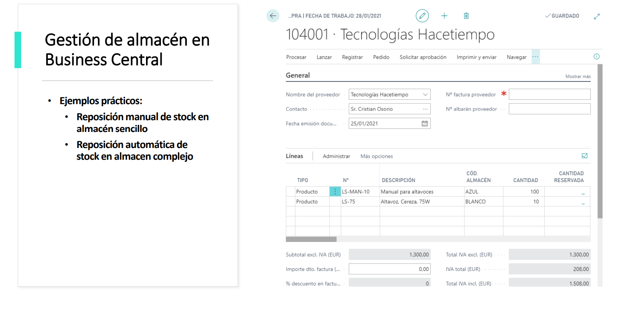Click the Líneas section title
Screen dimensions: 619x314
(x=294, y=156)
